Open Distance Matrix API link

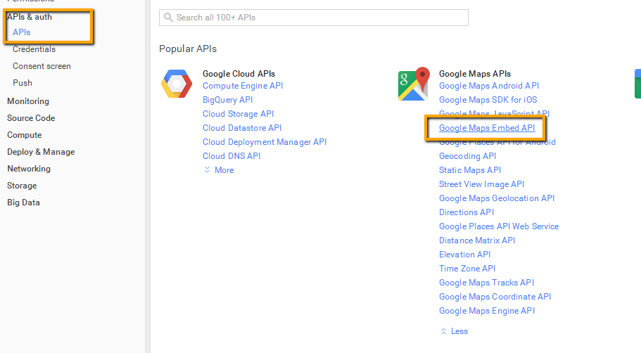(477, 240)
